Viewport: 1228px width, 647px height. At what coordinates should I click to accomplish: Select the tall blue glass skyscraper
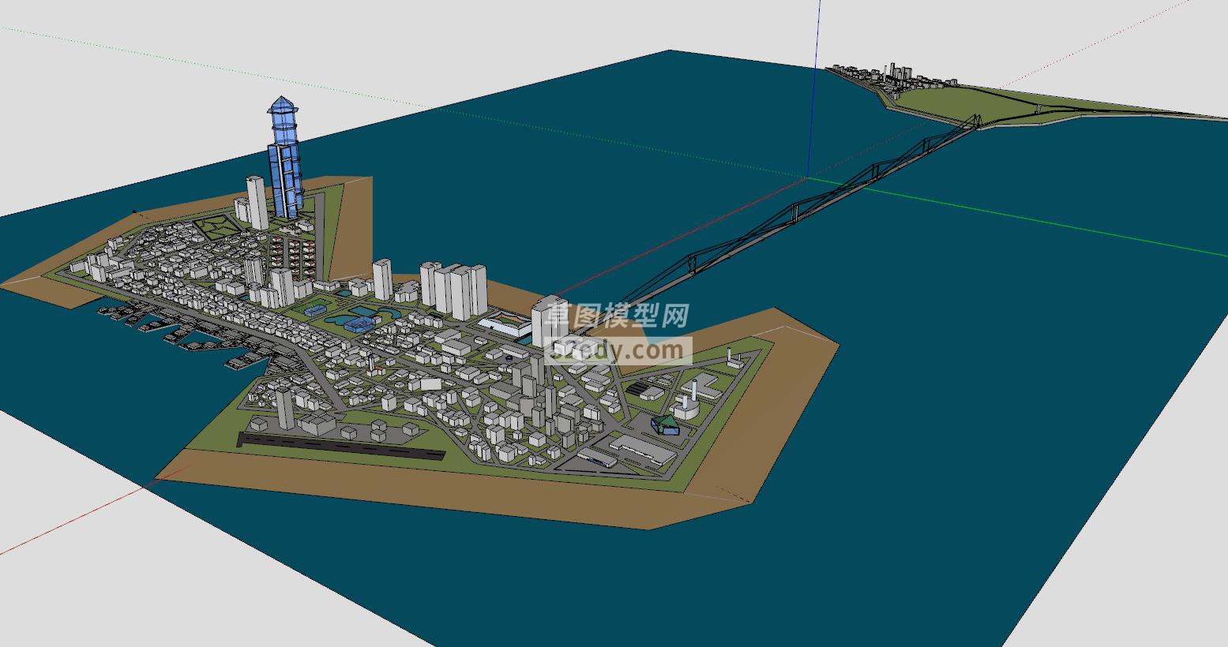[284, 158]
